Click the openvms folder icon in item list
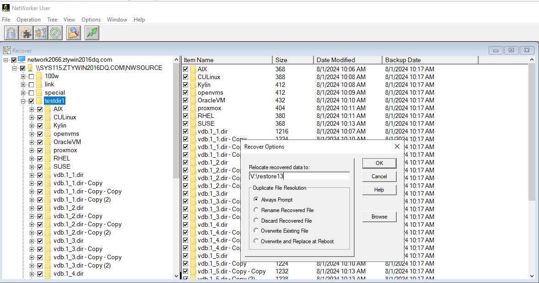This screenshot has height=283, width=539. (193, 93)
